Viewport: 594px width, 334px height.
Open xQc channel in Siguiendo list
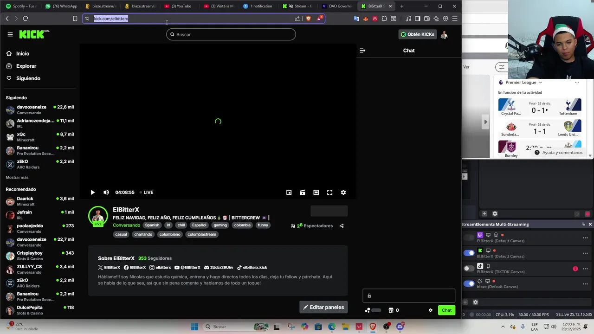point(40,137)
